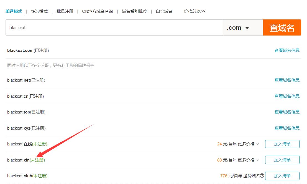Open 域名智能推荐 tab
307x184 pixels.
pyautogui.click(x=134, y=11)
